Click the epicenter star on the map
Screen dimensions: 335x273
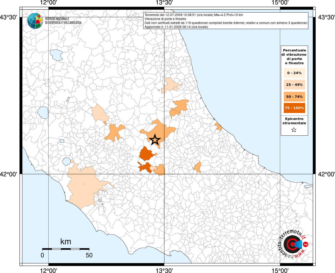[155, 140]
